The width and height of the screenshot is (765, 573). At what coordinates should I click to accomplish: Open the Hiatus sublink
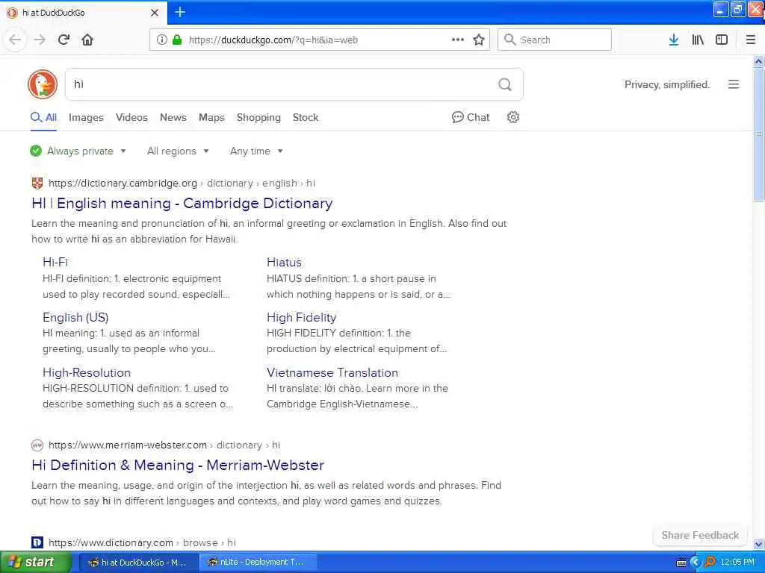(x=284, y=262)
